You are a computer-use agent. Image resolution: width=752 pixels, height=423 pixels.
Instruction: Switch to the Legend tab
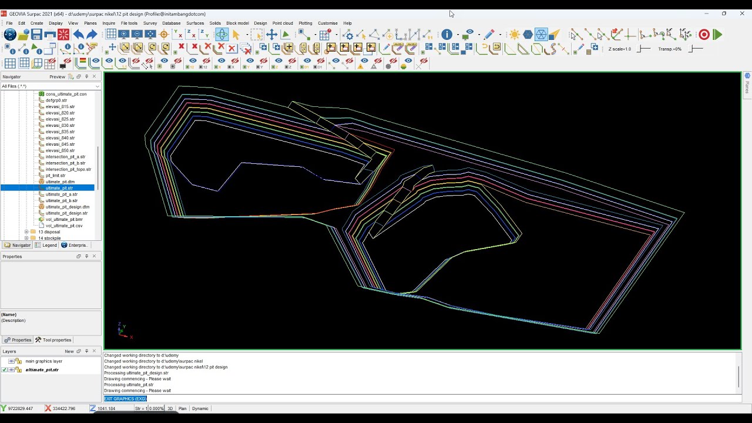click(x=46, y=245)
